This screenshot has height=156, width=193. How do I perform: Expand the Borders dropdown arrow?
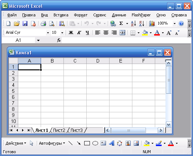[x=138, y=33]
